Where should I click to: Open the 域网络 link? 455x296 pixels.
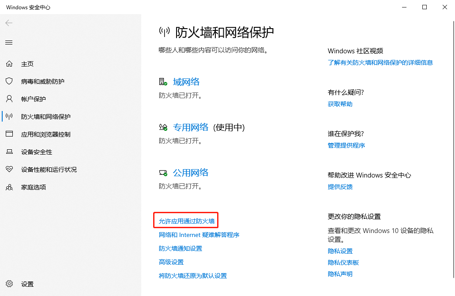(x=186, y=82)
